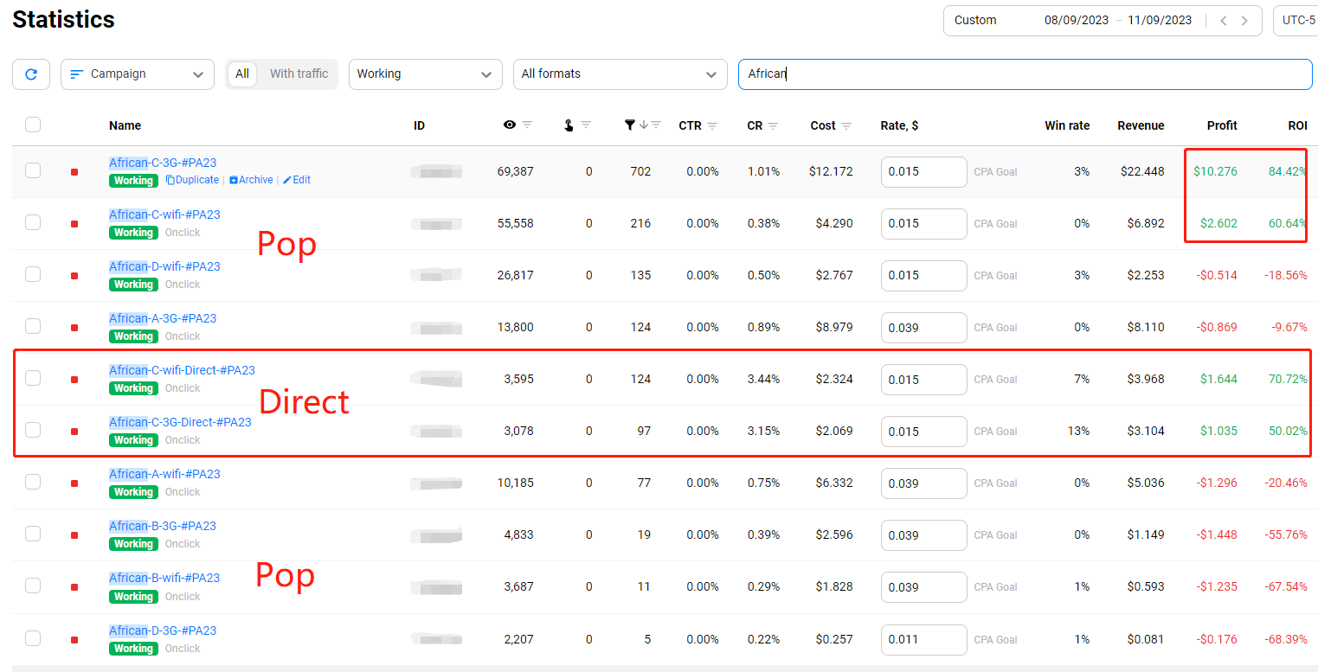Open filter icon next to Cost column
This screenshot has height=672, width=1318.
846,126
